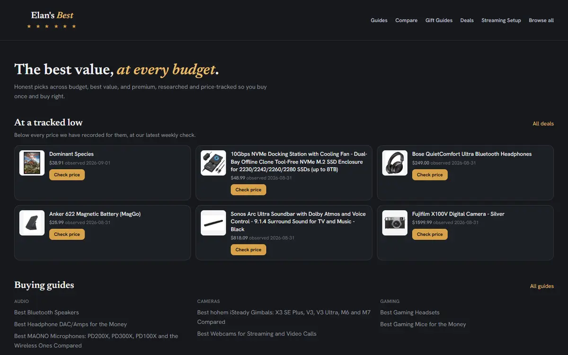
Task: Open Bose QuietComfort Ultra Bluetooth Headphones title
Action: (x=472, y=154)
